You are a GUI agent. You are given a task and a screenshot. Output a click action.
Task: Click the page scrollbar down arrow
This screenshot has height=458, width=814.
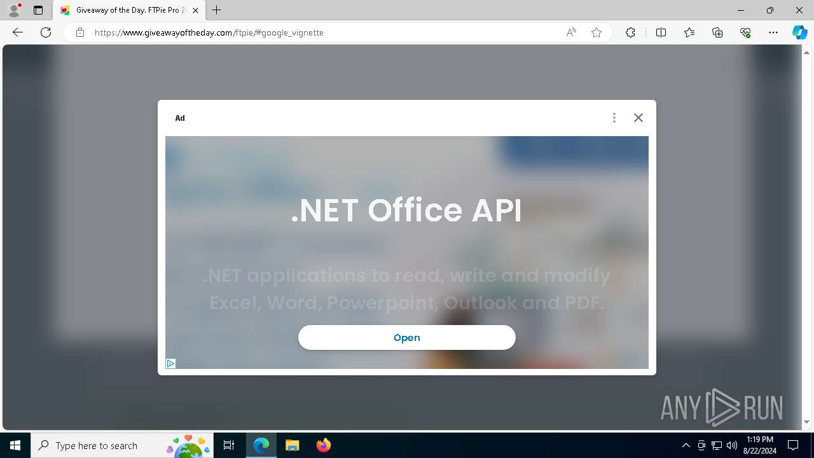(807, 422)
